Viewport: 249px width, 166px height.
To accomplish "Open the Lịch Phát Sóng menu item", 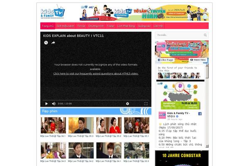I will click(x=126, y=26).
